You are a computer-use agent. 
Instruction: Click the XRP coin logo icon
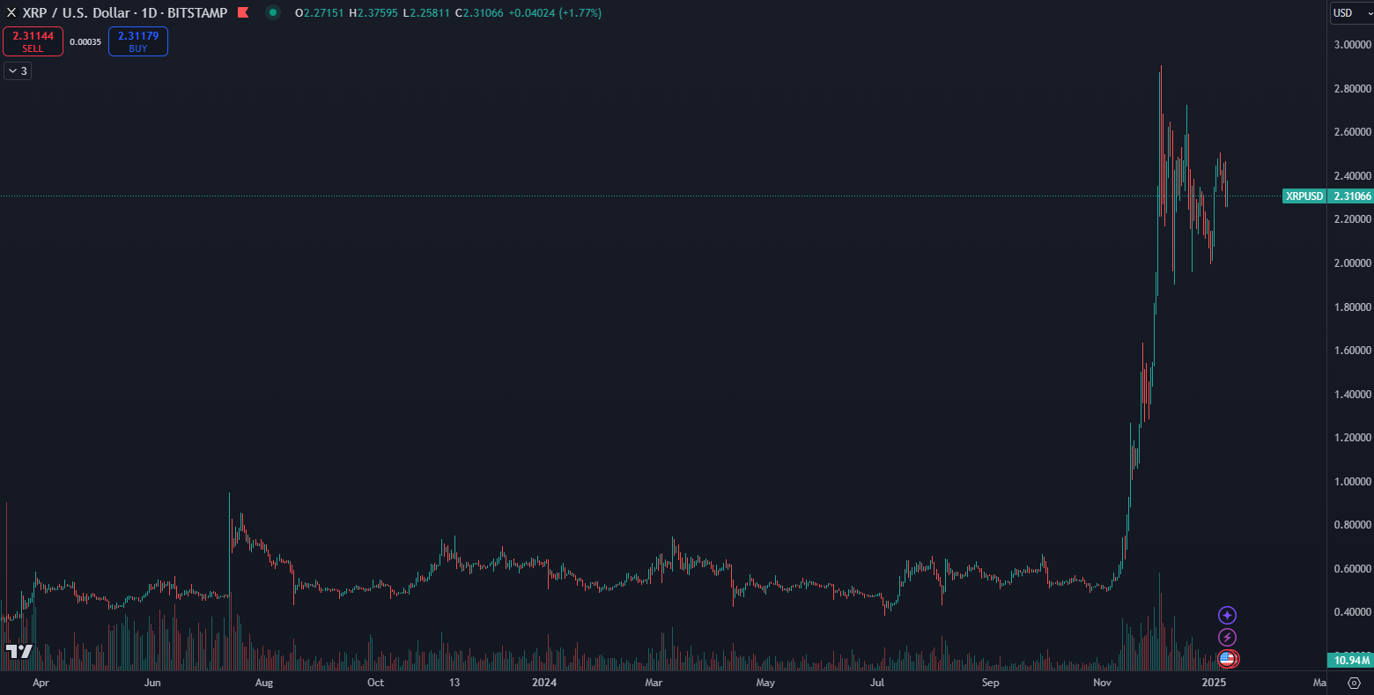point(11,13)
